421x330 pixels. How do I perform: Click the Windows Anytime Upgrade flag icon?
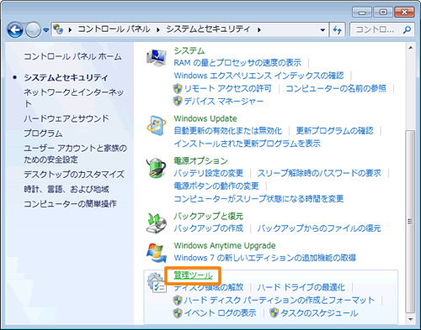[157, 253]
